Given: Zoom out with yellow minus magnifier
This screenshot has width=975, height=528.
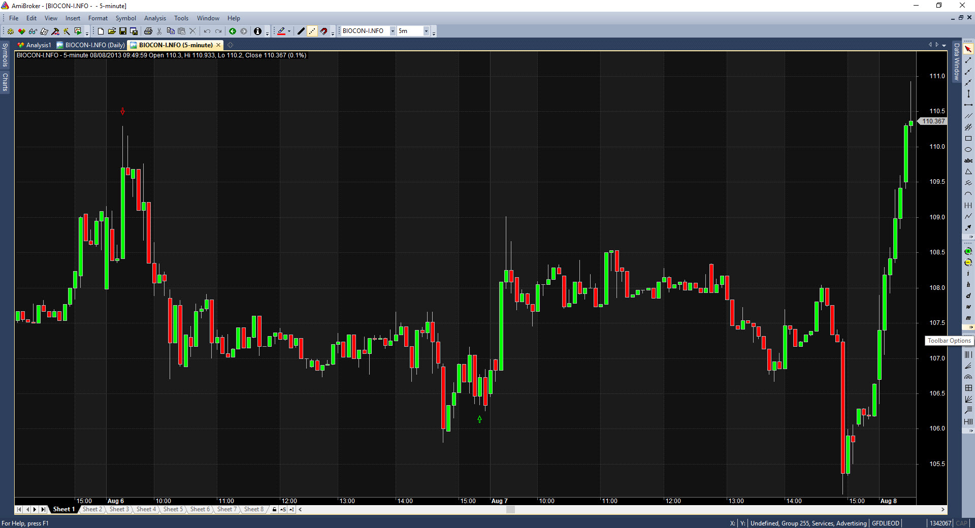Looking at the screenshot, I should (x=968, y=262).
